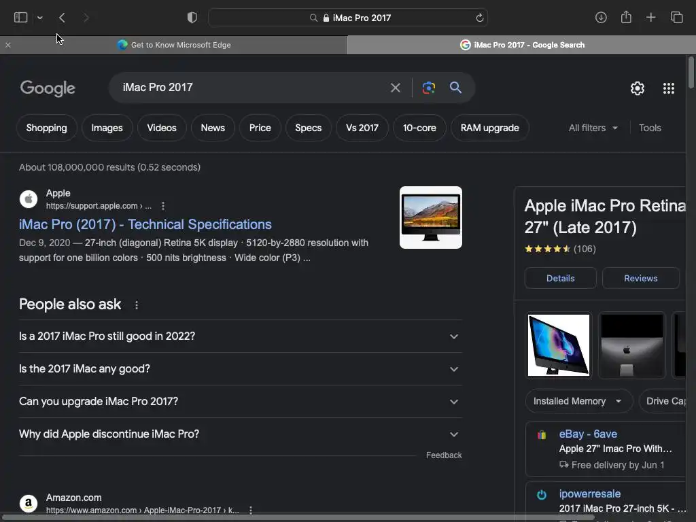This screenshot has width=696, height=522.
Task: Select the 10-core filter chip
Action: (x=419, y=128)
